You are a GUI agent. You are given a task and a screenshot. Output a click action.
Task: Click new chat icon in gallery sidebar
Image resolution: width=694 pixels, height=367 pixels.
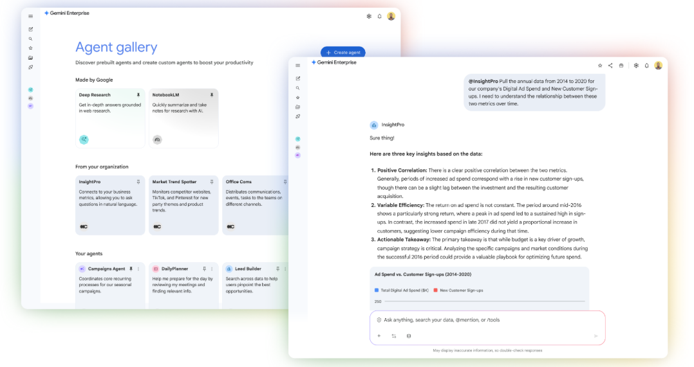(x=30, y=30)
